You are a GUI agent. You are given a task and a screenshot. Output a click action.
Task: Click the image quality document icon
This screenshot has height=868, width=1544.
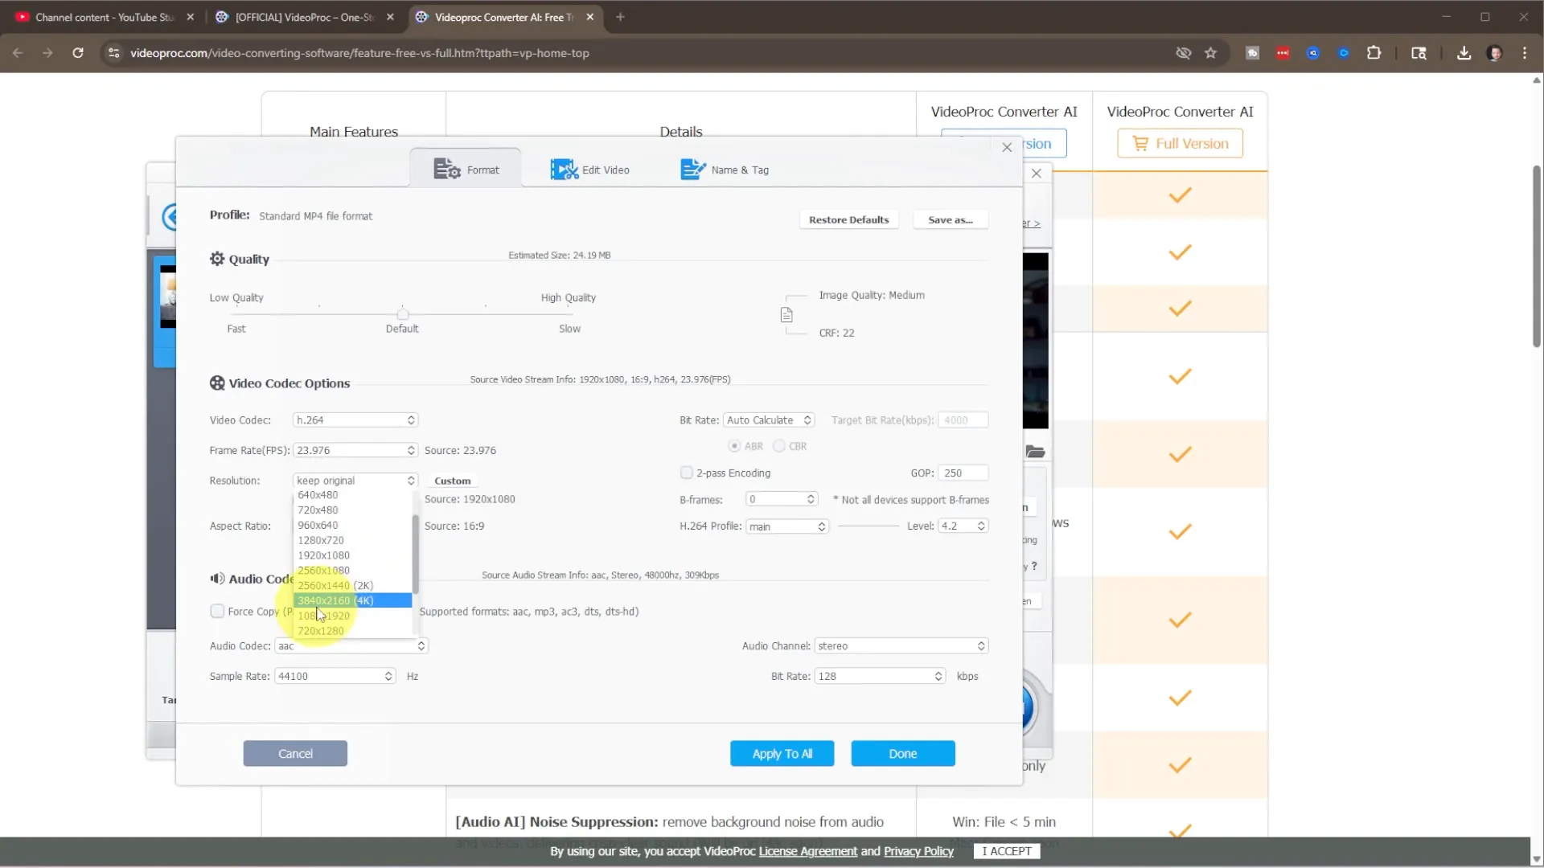coord(786,315)
